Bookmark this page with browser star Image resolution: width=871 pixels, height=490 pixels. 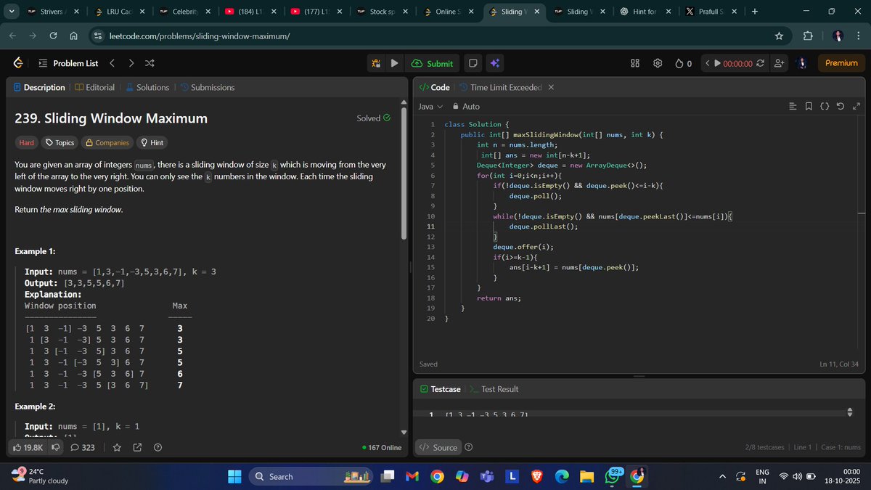[779, 36]
